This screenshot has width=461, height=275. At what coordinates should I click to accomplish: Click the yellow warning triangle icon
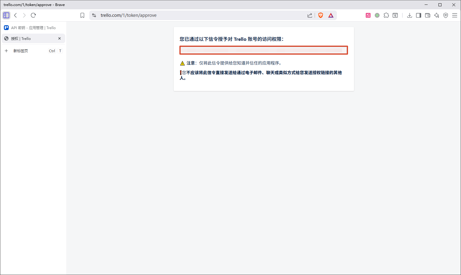coord(182,63)
